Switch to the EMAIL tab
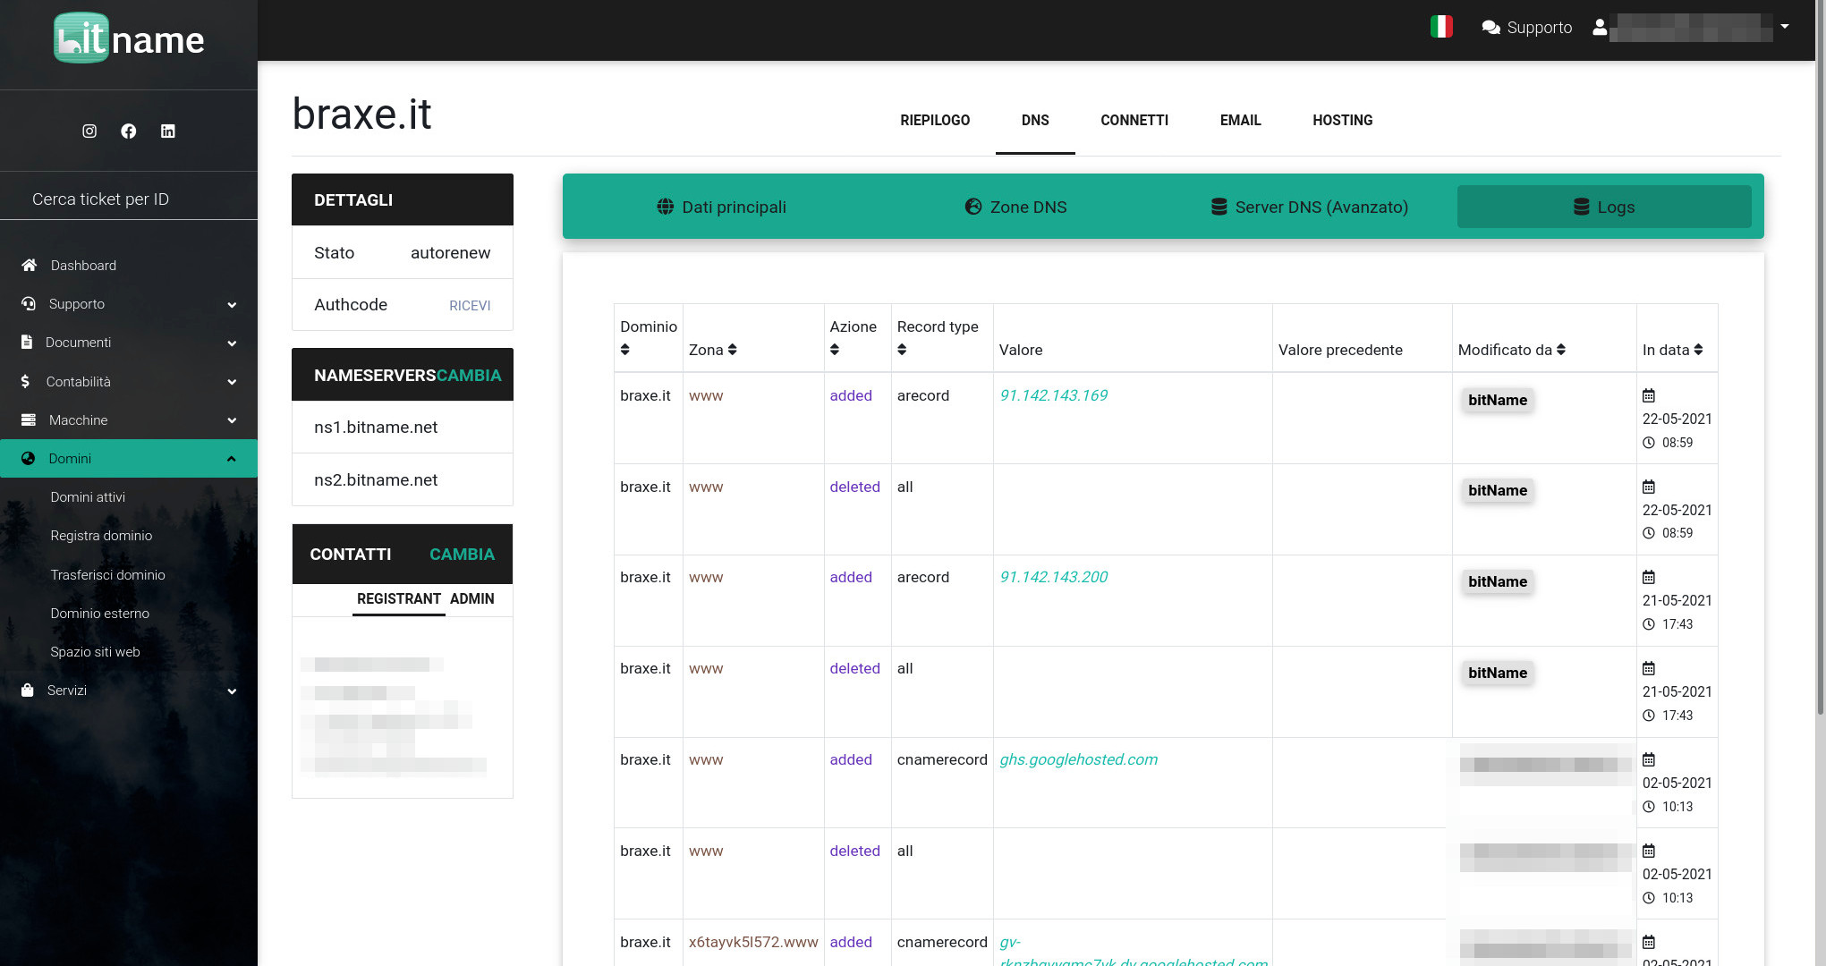The image size is (1826, 966). [1240, 120]
